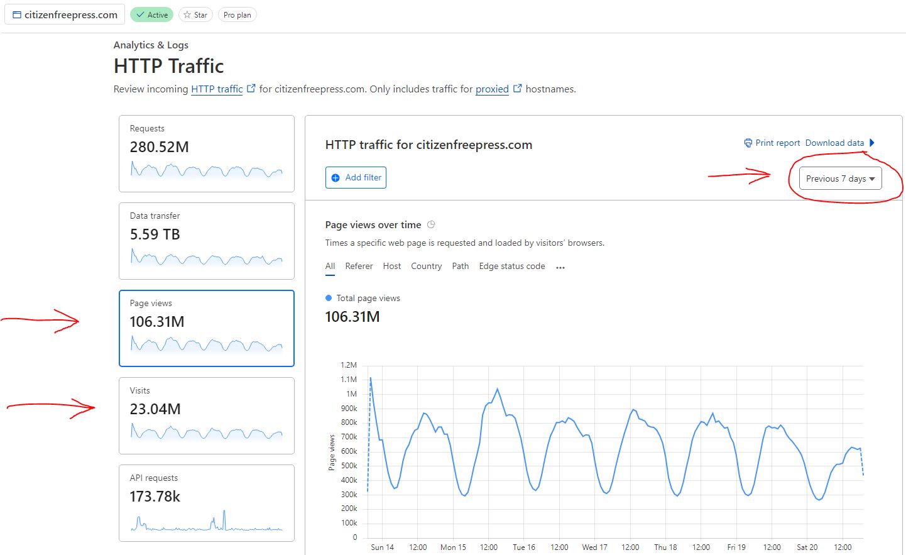Open the Previous 7 days dropdown
The image size is (906, 555).
tap(840, 179)
